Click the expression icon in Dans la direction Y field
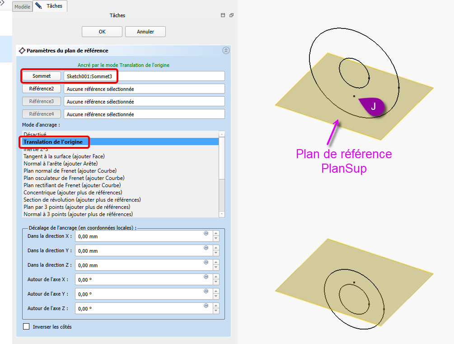 (206, 248)
